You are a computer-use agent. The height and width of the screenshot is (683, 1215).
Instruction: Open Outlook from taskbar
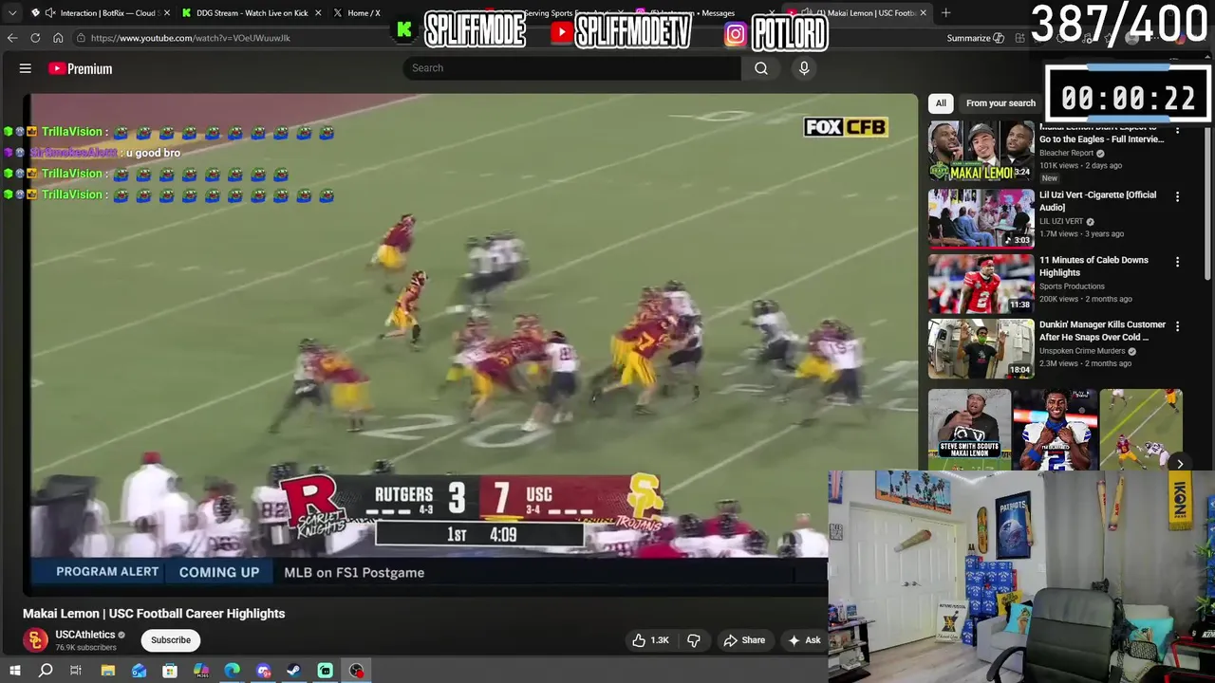coord(140,671)
